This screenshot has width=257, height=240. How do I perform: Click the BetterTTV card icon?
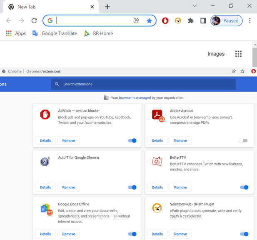tap(157, 161)
